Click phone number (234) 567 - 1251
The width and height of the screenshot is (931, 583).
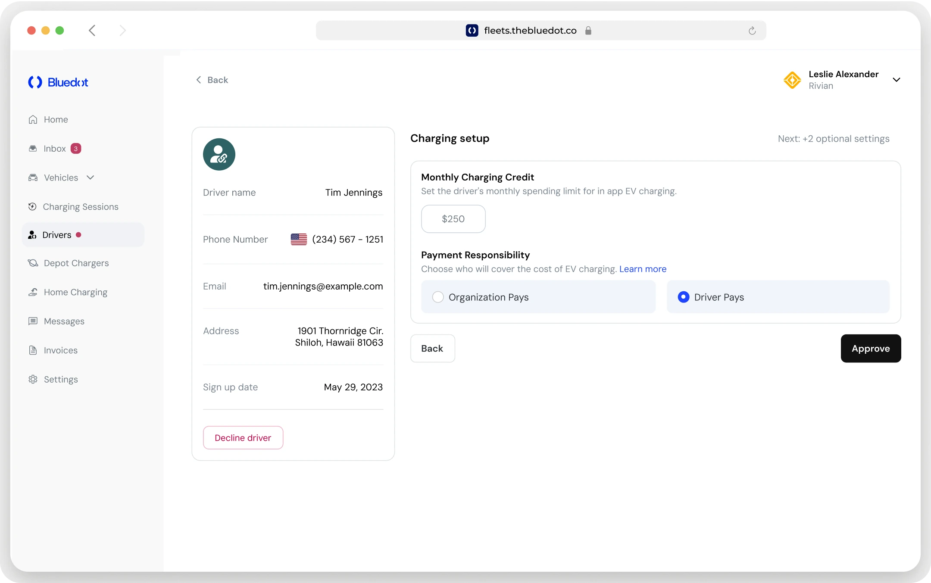[x=347, y=239]
